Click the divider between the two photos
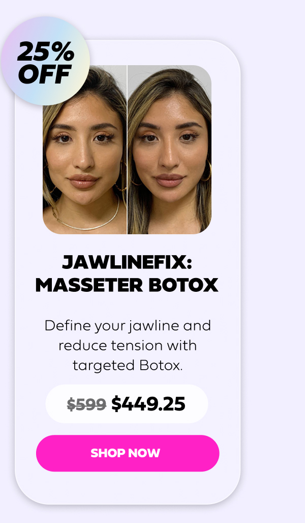 (127, 149)
